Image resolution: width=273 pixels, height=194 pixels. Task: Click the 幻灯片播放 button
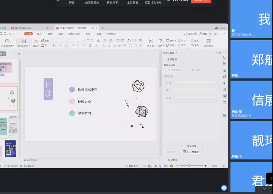(x=191, y=152)
